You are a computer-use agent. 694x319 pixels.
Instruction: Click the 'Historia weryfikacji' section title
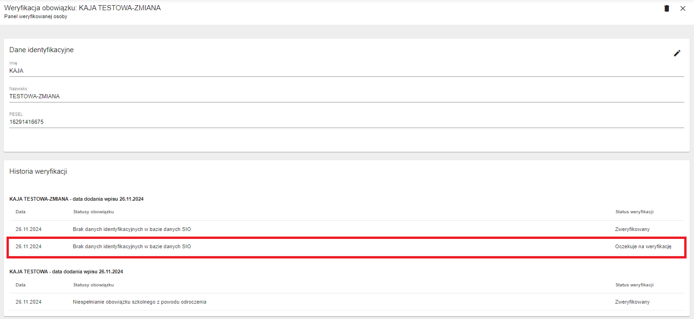38,171
